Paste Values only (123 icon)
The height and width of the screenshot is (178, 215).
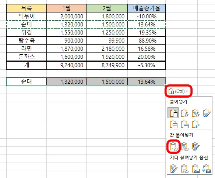click(173, 146)
